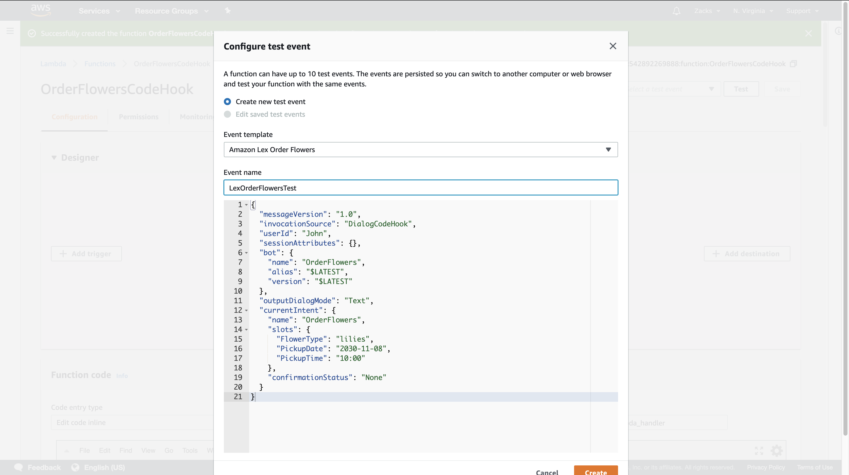Click the pin shortcut icon in navbar
849x475 pixels.
pos(227,11)
